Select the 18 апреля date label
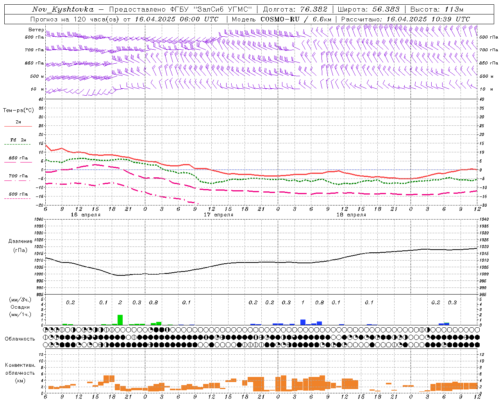Viewport: 500px width, 400px height. (x=351, y=215)
